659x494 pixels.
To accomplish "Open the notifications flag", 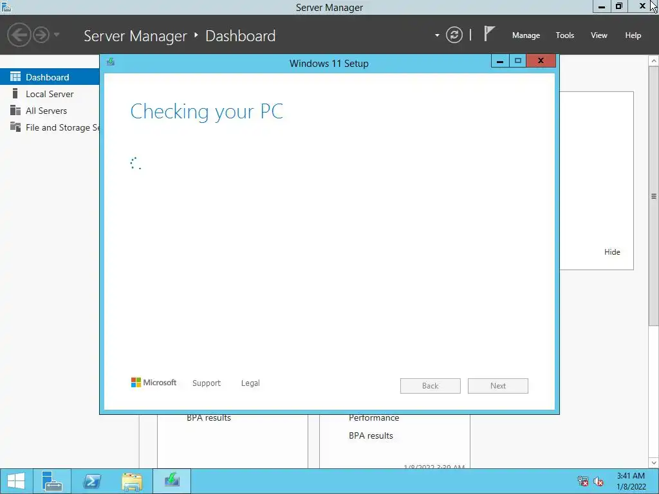I will [489, 33].
